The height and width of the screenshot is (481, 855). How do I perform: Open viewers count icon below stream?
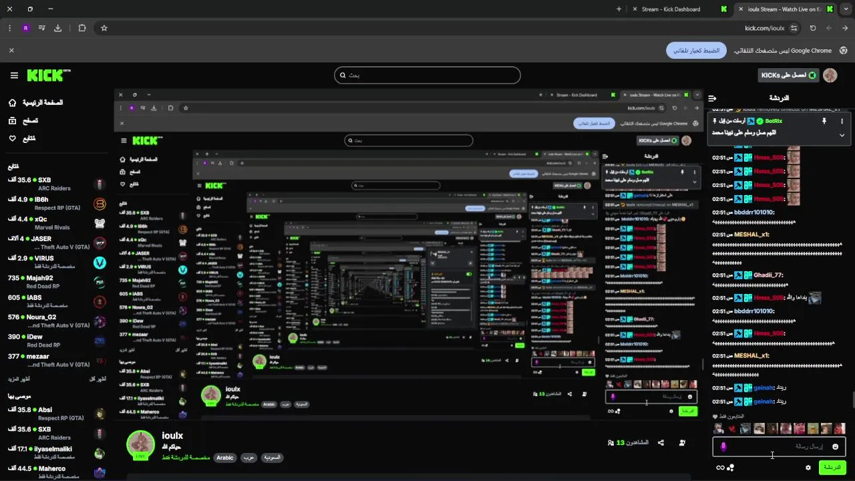[611, 443]
